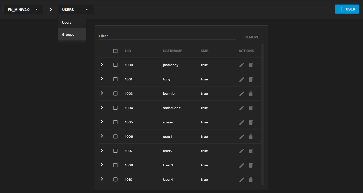Edit user jmaloney with pencil icon
The image size is (363, 193).
click(x=241, y=65)
